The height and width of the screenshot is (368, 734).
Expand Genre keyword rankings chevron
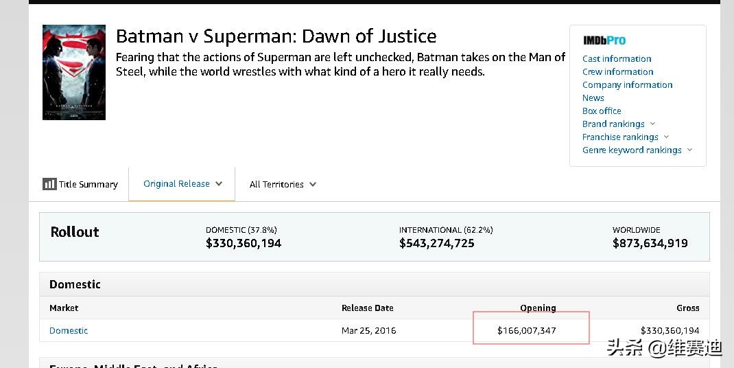coord(689,150)
